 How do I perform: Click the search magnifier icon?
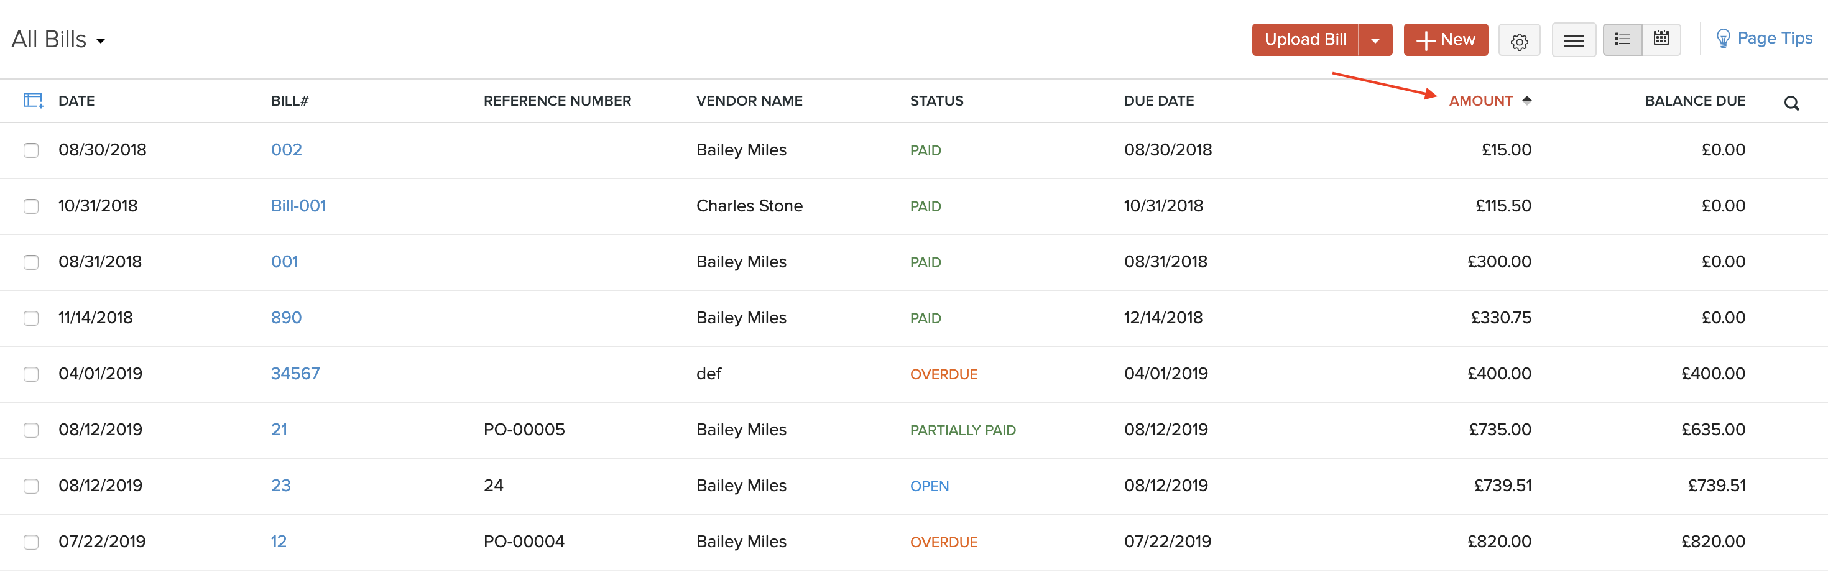tap(1791, 104)
